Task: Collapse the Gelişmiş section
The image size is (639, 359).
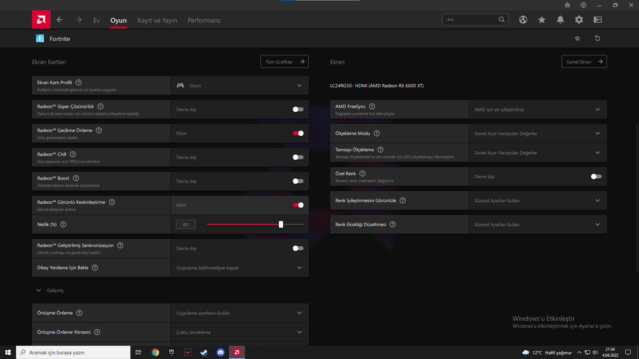Action: click(39, 290)
